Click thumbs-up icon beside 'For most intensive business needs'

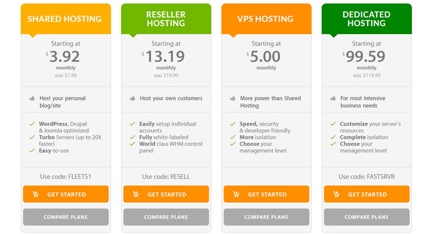[x=333, y=98]
